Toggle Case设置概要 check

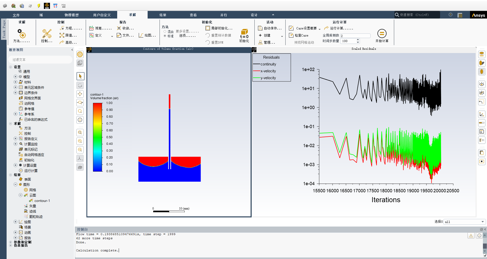coord(291,28)
